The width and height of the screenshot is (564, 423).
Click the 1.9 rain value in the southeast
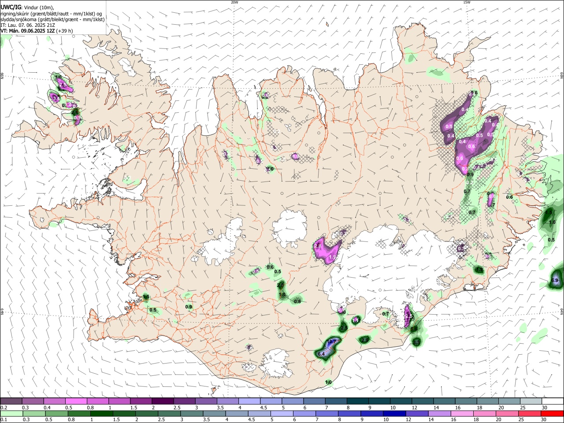(x=479, y=269)
